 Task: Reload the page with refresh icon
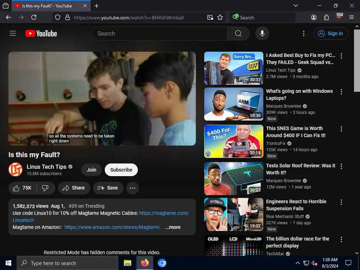(34, 18)
